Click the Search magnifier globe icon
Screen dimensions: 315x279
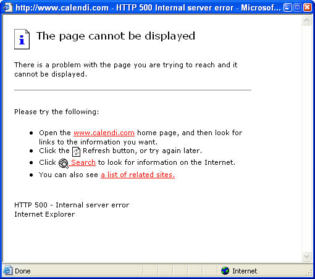coord(64,164)
